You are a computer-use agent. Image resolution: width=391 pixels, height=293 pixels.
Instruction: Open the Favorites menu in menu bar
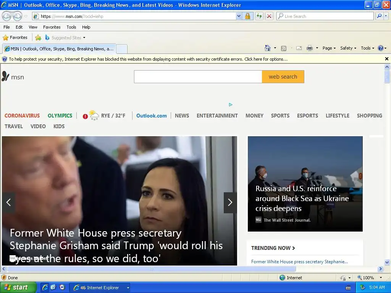click(x=52, y=27)
